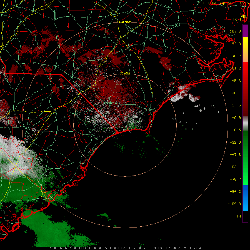Click the 30.1 value on velocity scale

[x=236, y=93]
